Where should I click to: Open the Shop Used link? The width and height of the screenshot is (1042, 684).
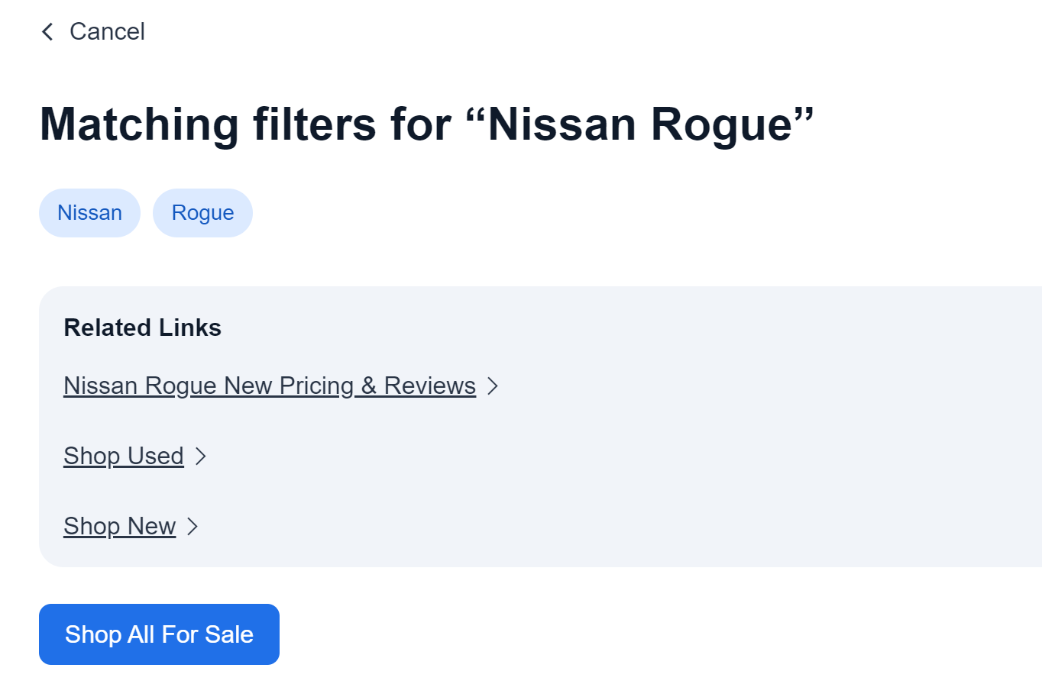coord(124,456)
